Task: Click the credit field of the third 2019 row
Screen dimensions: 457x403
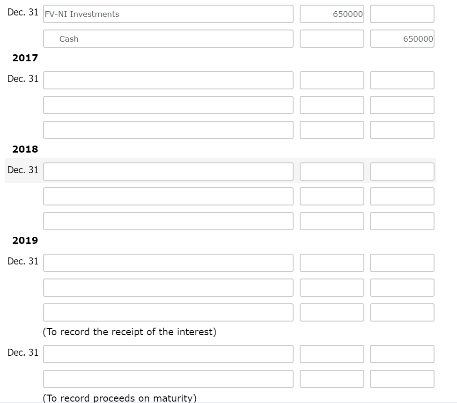Action: [x=402, y=312]
